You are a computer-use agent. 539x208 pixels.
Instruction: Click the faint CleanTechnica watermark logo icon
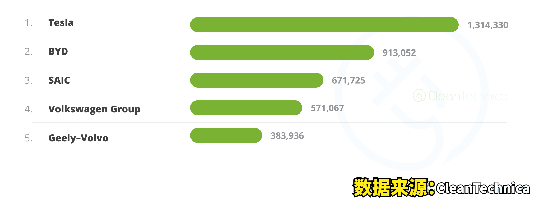(x=419, y=96)
